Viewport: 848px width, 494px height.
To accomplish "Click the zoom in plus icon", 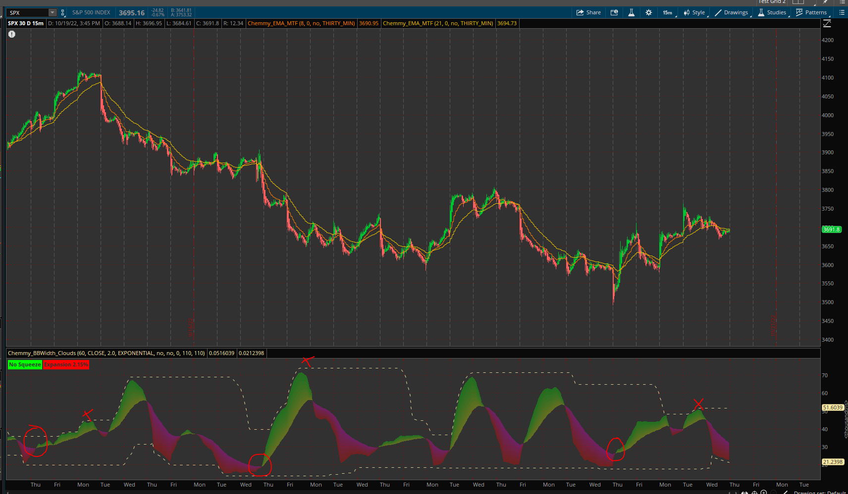I will (x=763, y=492).
